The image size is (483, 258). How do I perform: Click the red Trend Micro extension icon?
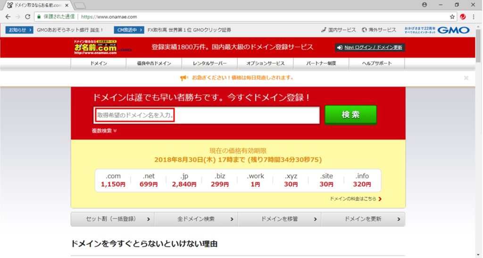pos(463,17)
